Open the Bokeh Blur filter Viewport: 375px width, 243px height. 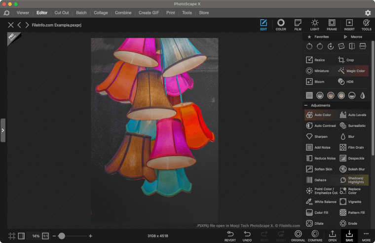(x=352, y=169)
